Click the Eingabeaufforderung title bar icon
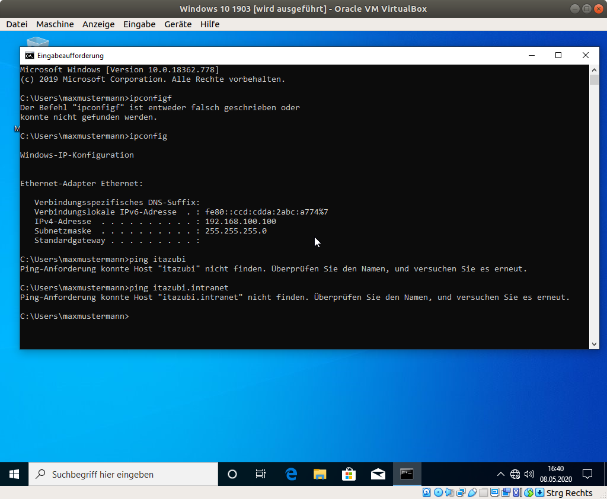607x499 pixels. coord(30,56)
